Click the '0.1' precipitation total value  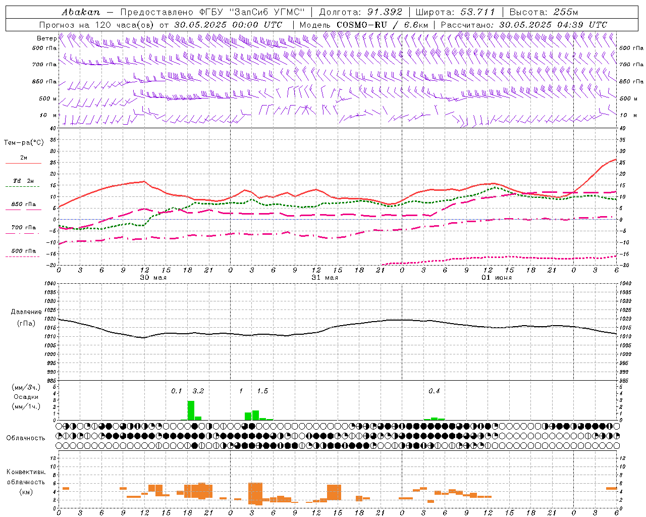(x=176, y=391)
